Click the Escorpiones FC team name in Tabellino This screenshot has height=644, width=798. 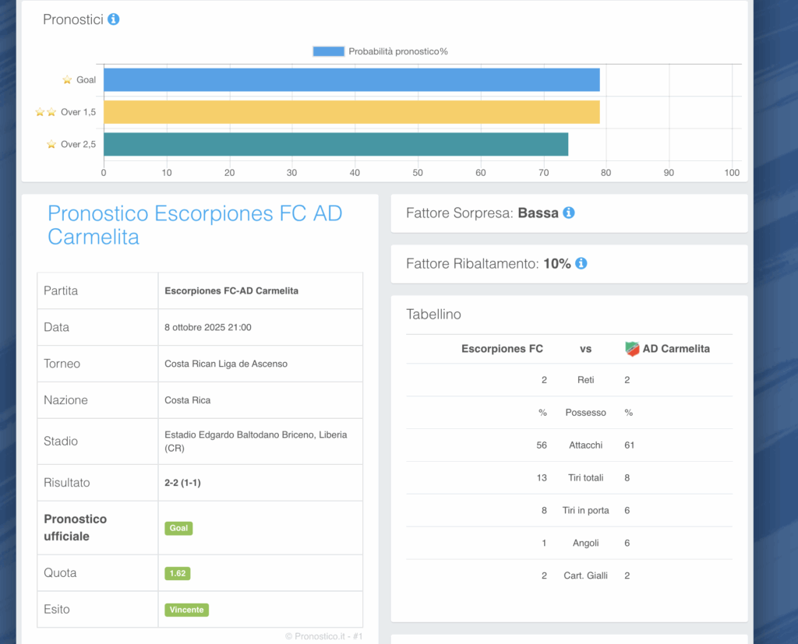[502, 349]
